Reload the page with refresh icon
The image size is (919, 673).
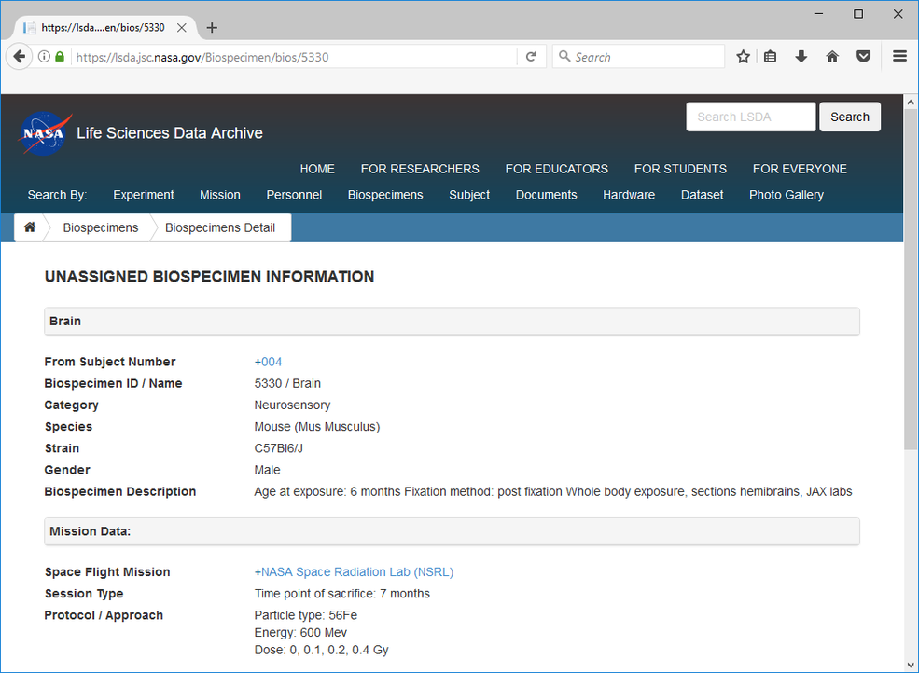(531, 57)
